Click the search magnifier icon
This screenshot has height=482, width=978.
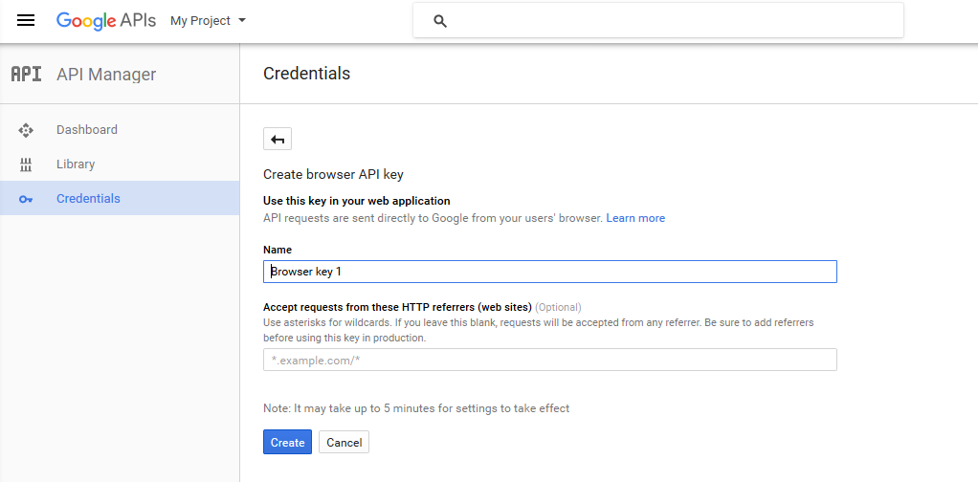[440, 21]
